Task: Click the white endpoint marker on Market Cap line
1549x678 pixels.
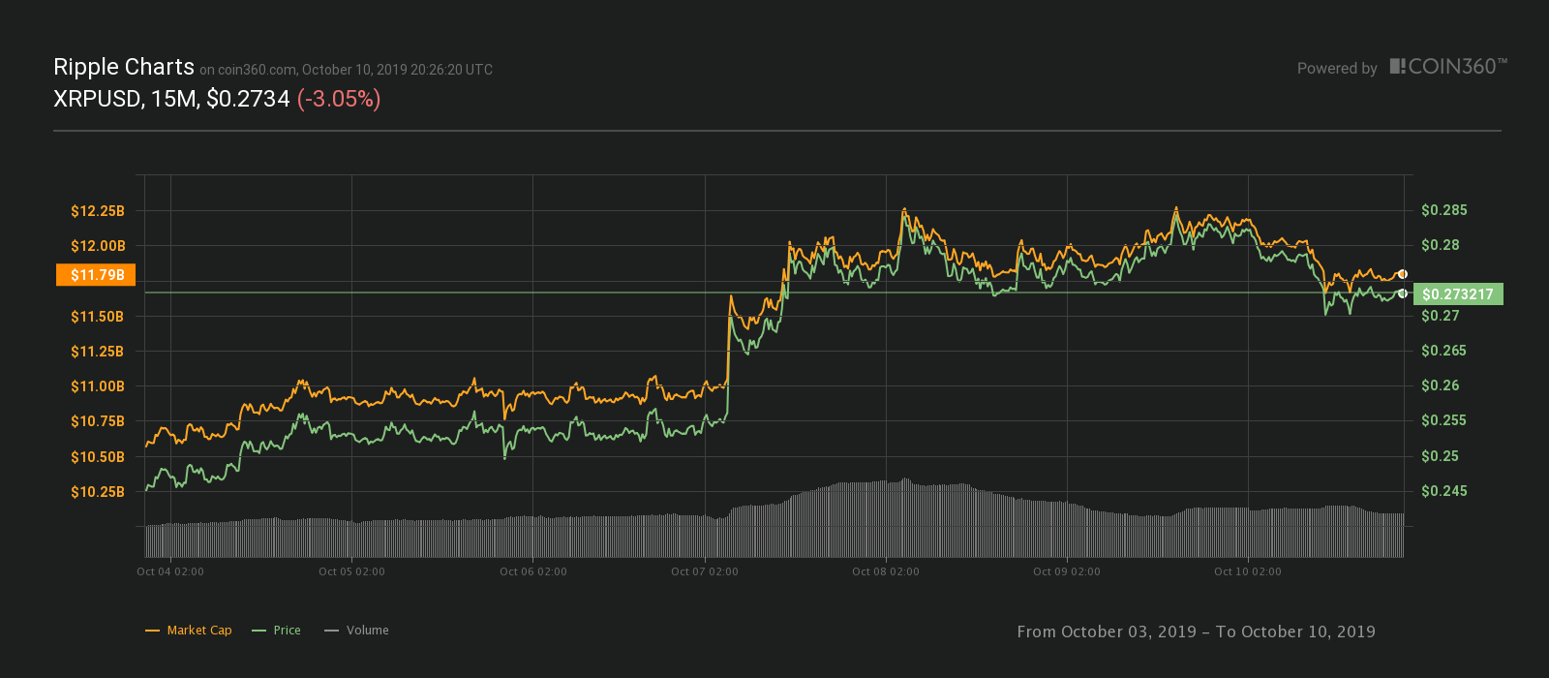Action: (1403, 274)
